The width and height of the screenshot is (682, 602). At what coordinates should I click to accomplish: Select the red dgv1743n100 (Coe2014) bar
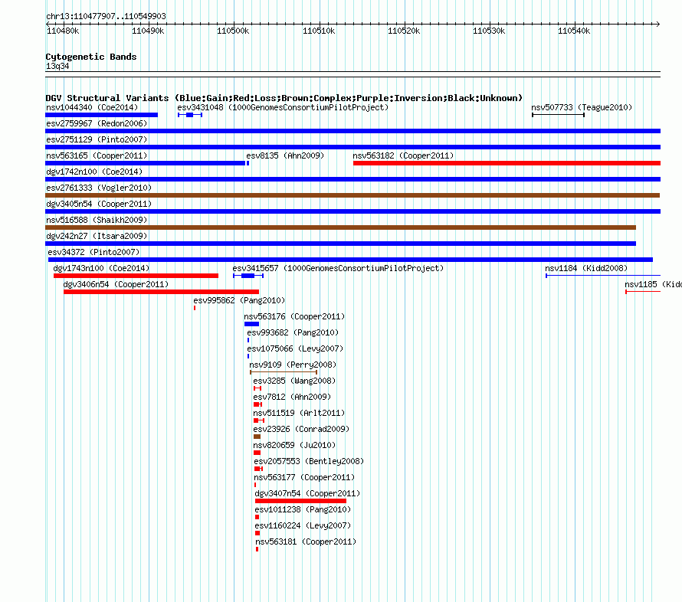(x=136, y=276)
